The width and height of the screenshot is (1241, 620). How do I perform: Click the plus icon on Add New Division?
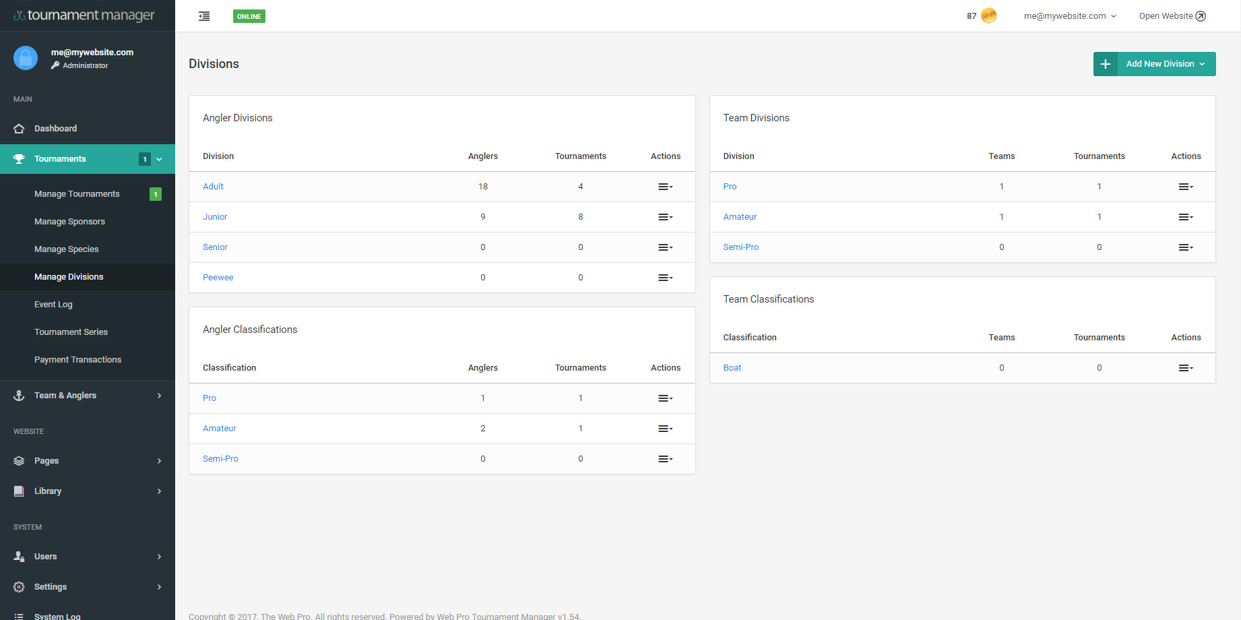(1106, 64)
